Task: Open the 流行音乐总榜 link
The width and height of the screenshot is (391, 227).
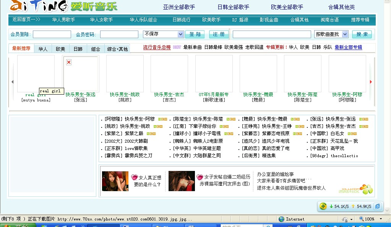Action: (157, 47)
